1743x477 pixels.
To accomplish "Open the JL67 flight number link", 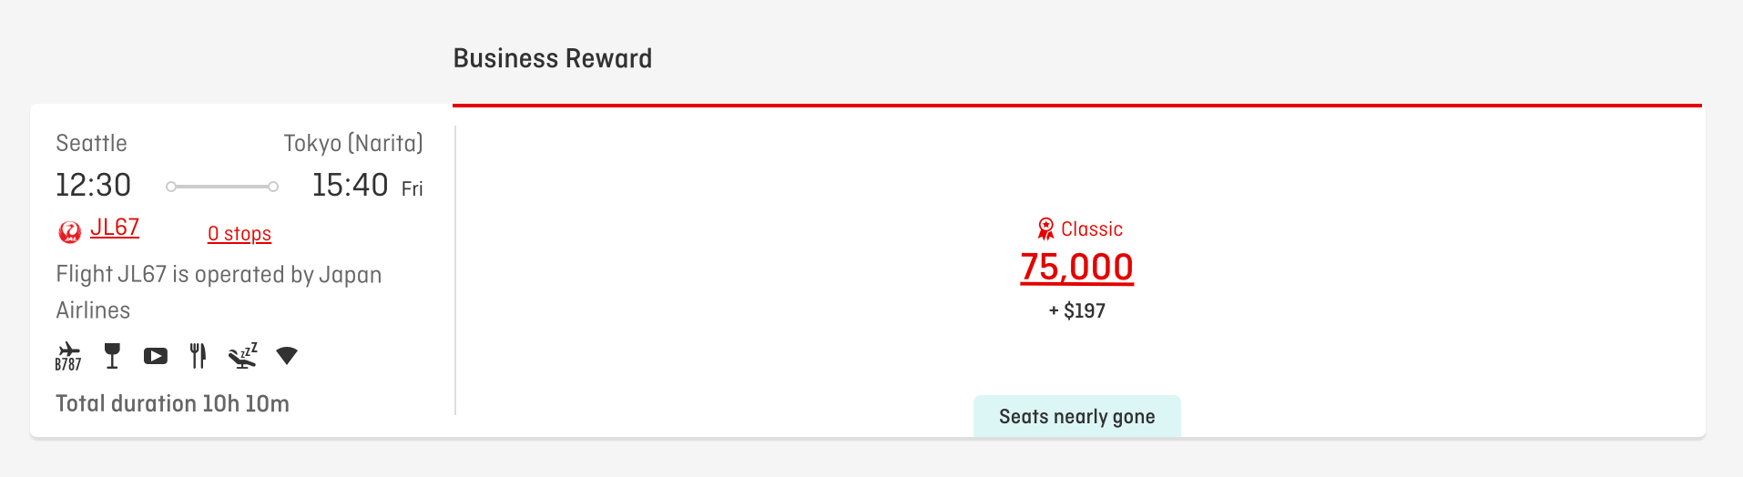I will pyautogui.click(x=115, y=228).
